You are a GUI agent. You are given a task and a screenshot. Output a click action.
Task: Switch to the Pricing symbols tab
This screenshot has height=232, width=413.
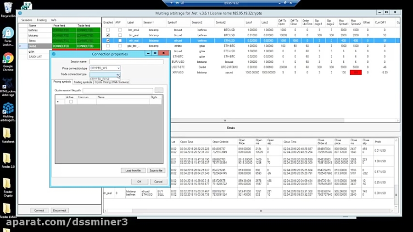point(62,82)
